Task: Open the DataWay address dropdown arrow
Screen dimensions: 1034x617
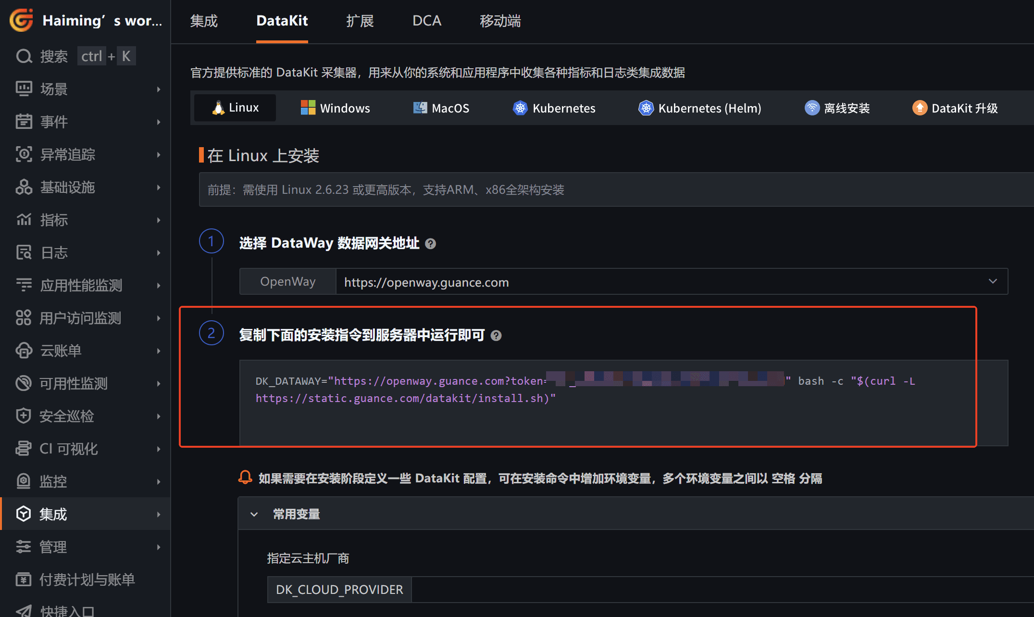Action: click(x=993, y=281)
